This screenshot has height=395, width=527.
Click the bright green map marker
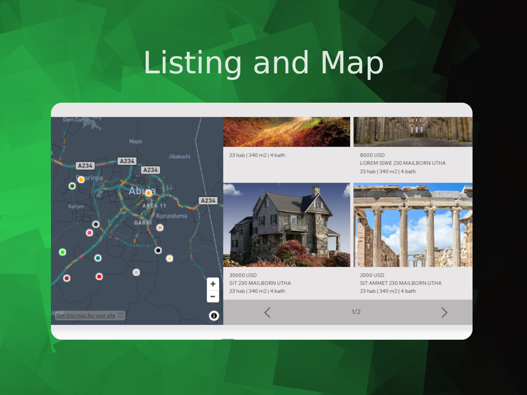coord(62,252)
